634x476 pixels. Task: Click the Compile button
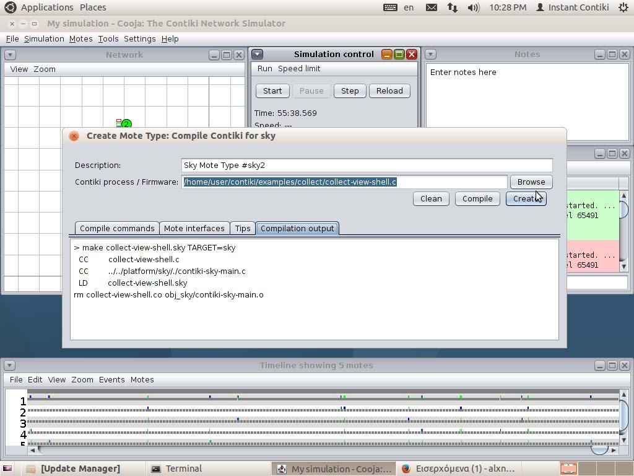coord(477,199)
